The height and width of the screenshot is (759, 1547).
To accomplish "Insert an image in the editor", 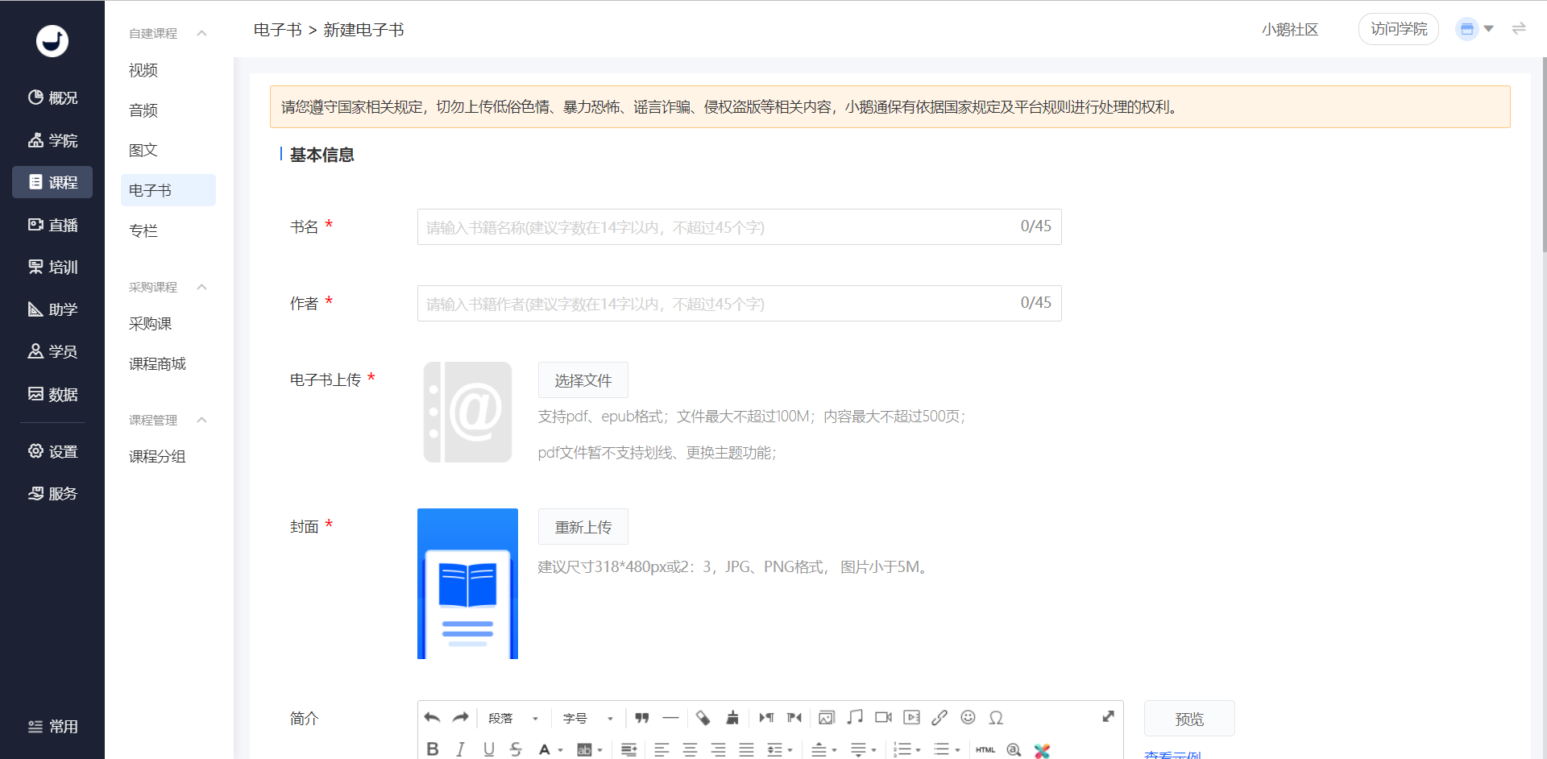I will (x=827, y=717).
